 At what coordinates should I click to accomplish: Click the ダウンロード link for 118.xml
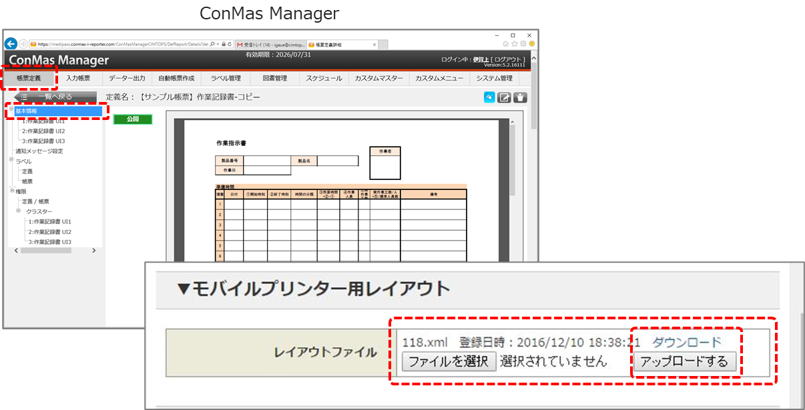point(686,343)
